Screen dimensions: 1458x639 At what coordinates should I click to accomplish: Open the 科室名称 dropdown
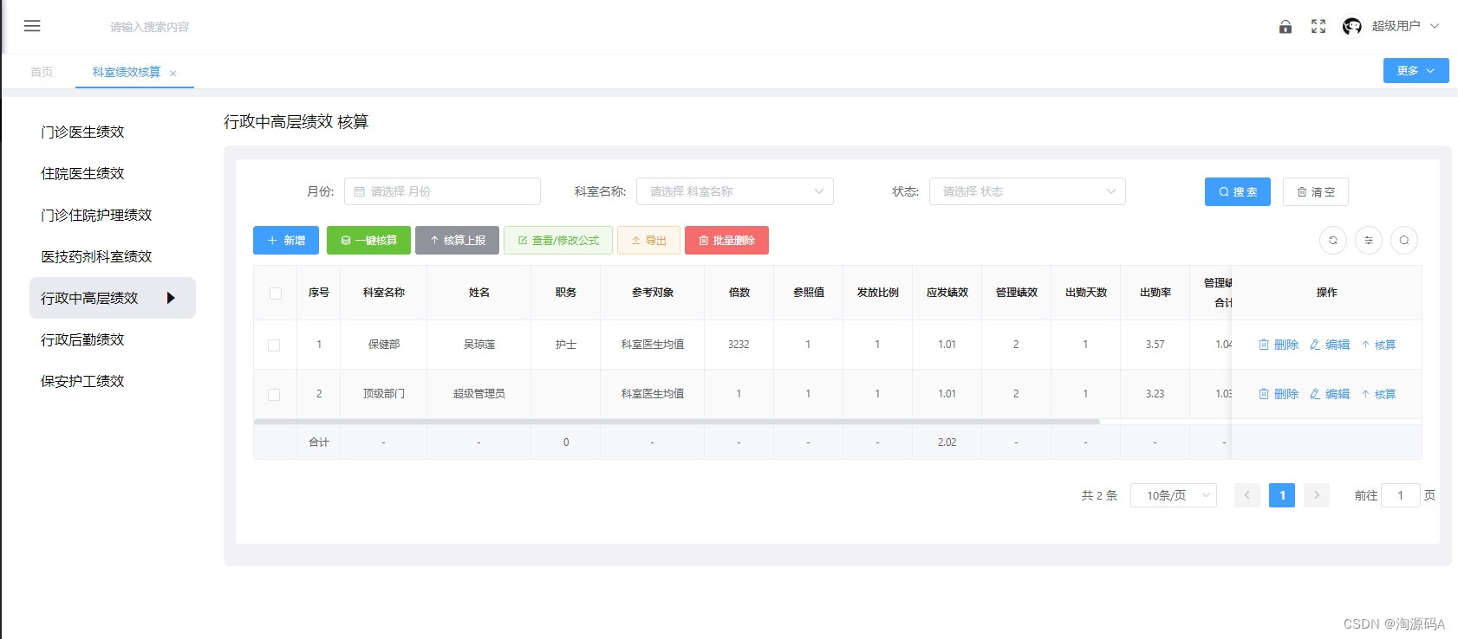pyautogui.click(x=735, y=191)
